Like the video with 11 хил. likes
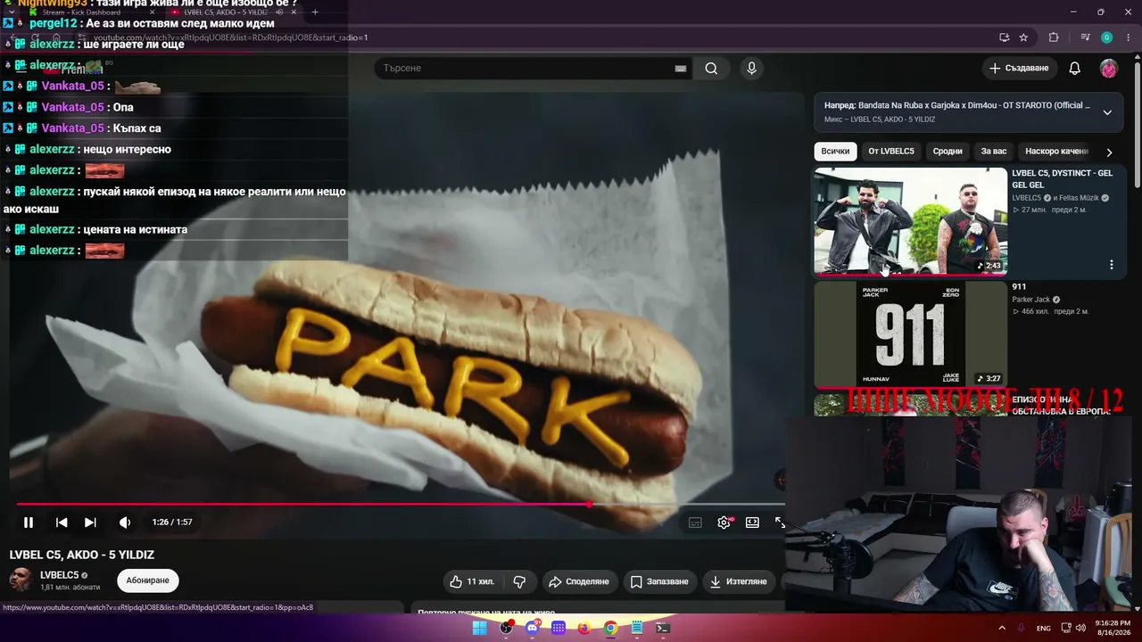This screenshot has height=642, width=1142. (x=472, y=581)
